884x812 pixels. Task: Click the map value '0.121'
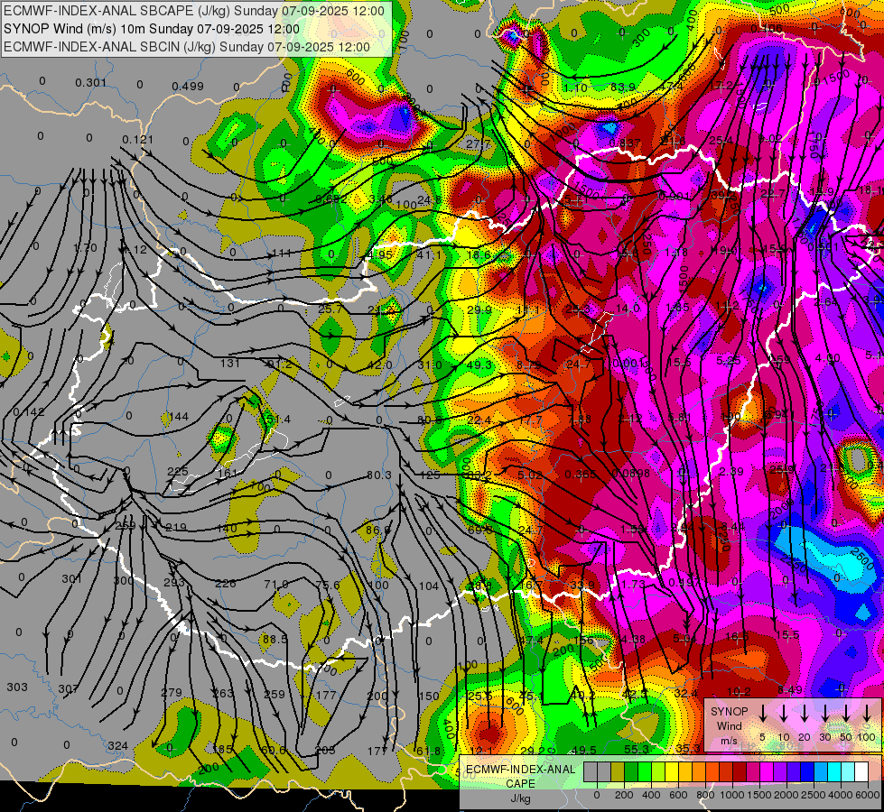[x=137, y=139]
